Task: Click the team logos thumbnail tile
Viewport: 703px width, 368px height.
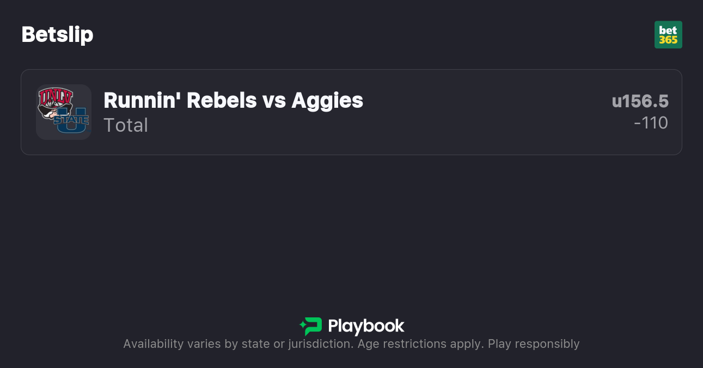Action: tap(63, 112)
